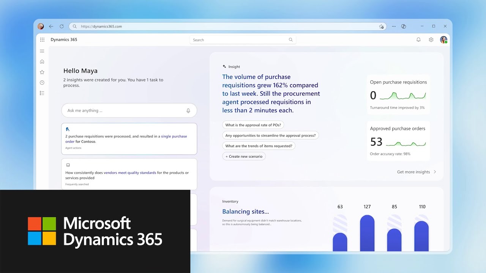Click the Dynamics 365 title in header
Screen dimensions: 486x273
coord(64,39)
